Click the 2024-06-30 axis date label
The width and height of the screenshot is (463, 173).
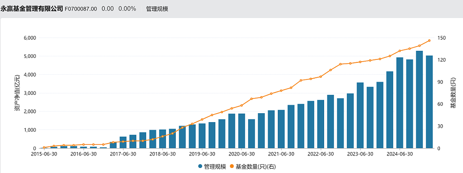tap(399, 154)
